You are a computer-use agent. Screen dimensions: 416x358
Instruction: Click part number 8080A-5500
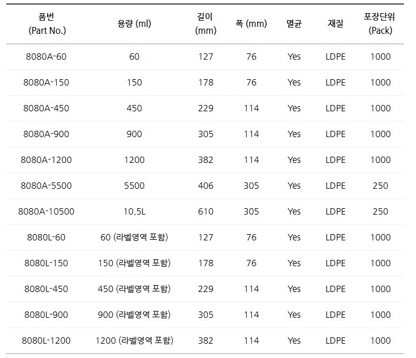(x=46, y=186)
